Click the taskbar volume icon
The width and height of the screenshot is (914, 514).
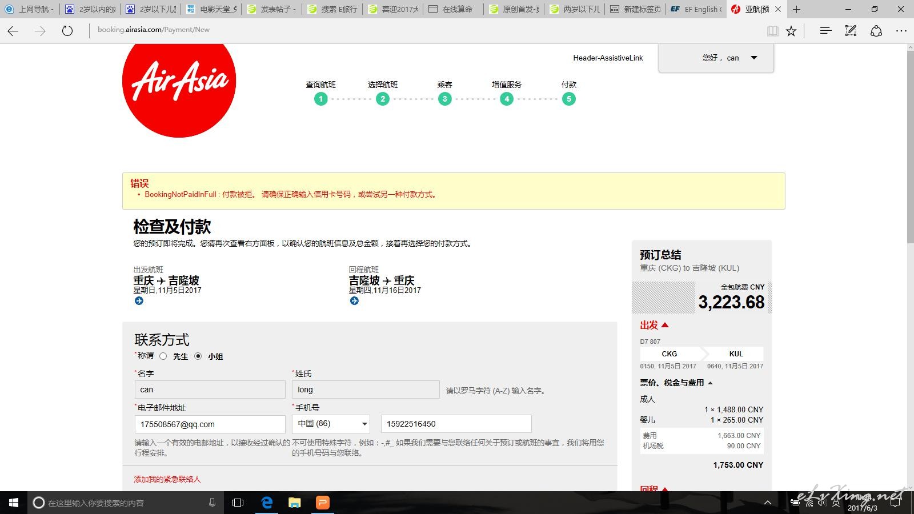[x=821, y=503]
